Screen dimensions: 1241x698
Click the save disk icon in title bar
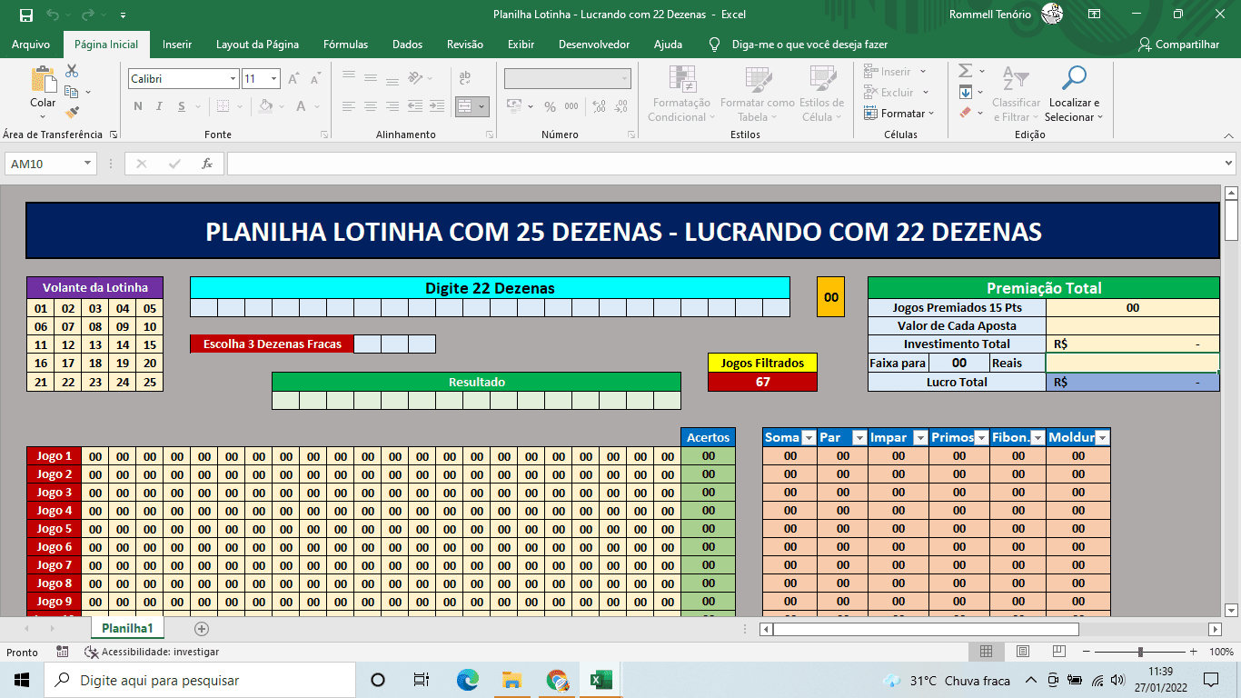[x=26, y=15]
